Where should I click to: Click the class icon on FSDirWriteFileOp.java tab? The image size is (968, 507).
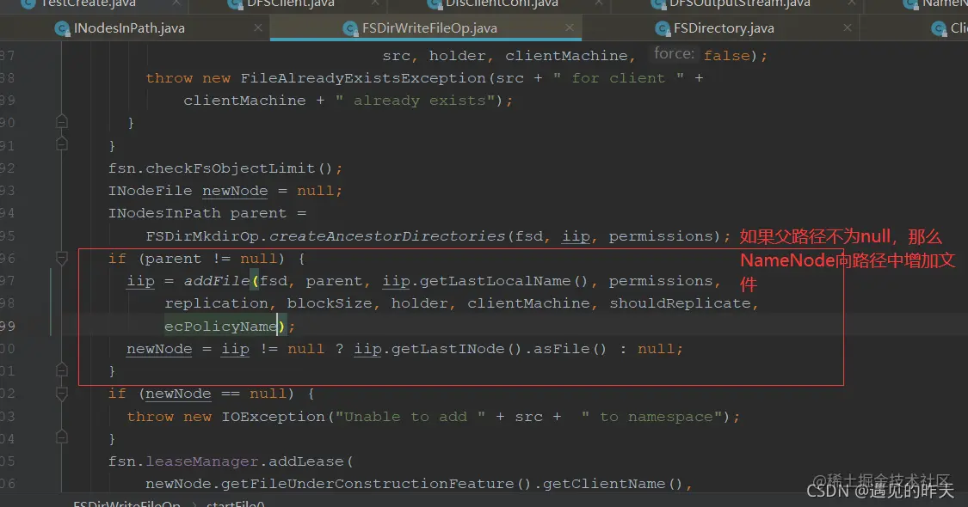[x=350, y=28]
